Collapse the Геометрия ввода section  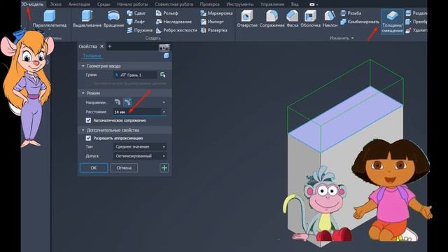[x=83, y=66]
